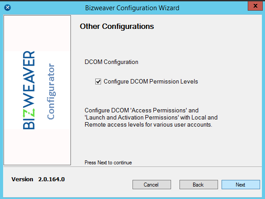Close the Bizweaver Configuration Wizard window
Viewport: 265px width, 199px height.
[255, 6]
